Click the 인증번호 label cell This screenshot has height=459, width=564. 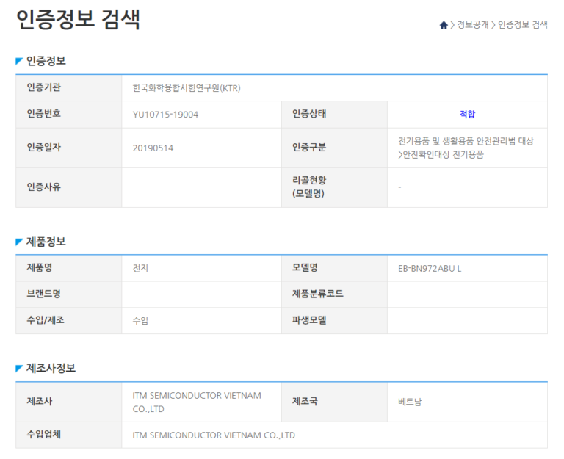(x=69, y=115)
